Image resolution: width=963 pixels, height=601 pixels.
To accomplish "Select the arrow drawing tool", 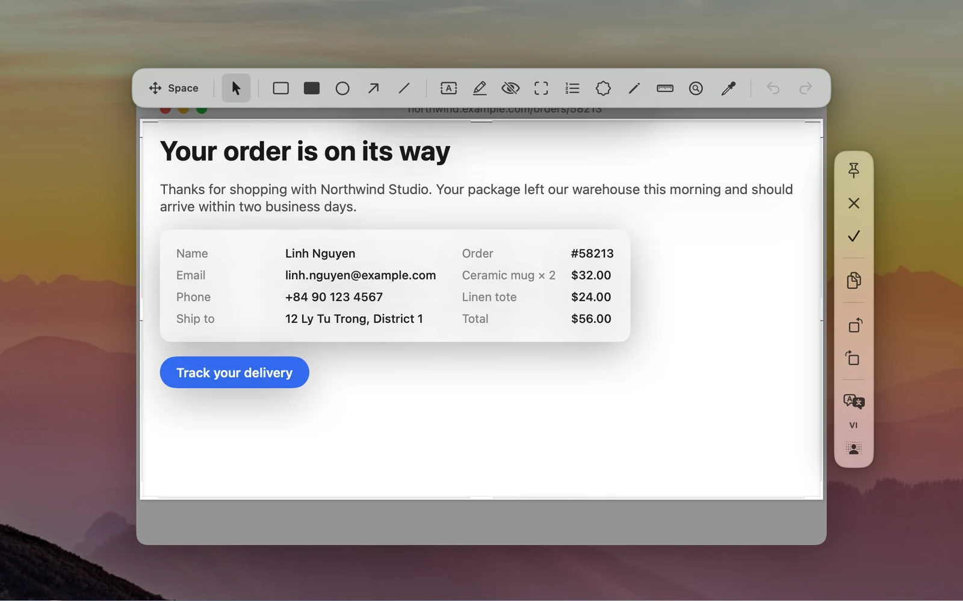I will click(374, 88).
